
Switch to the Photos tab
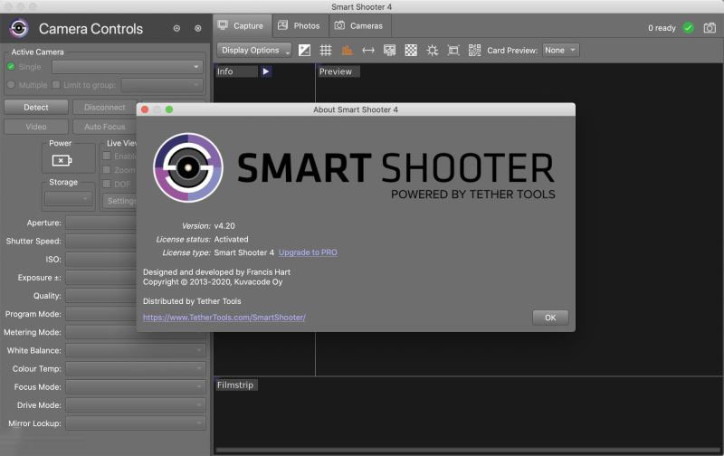click(300, 26)
